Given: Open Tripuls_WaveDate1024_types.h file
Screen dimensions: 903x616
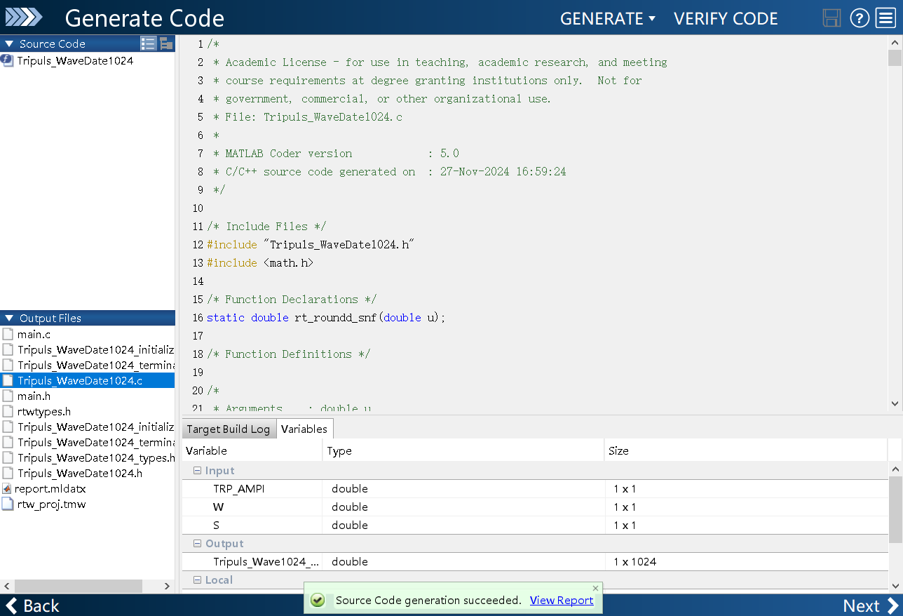Looking at the screenshot, I should 96,458.
